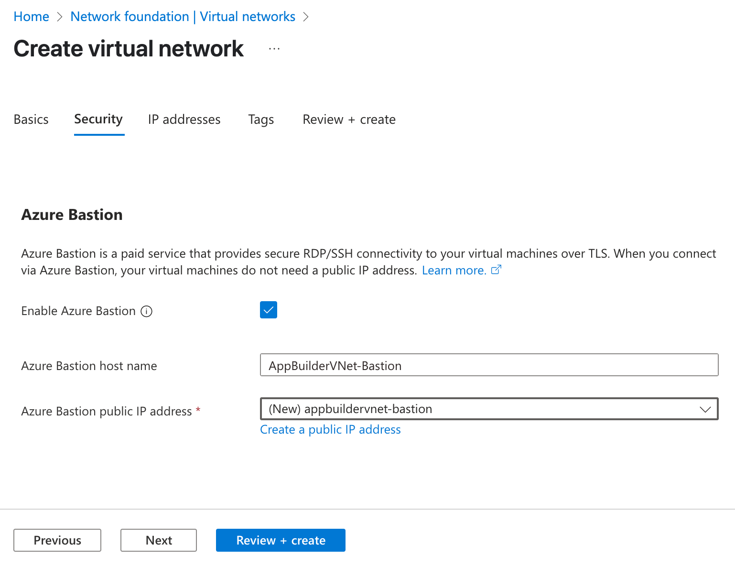Click Create a public IP address link
The height and width of the screenshot is (567, 735).
click(x=330, y=430)
